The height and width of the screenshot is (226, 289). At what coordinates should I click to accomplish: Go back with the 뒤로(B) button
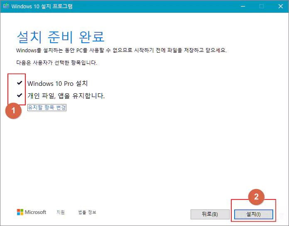(210, 214)
